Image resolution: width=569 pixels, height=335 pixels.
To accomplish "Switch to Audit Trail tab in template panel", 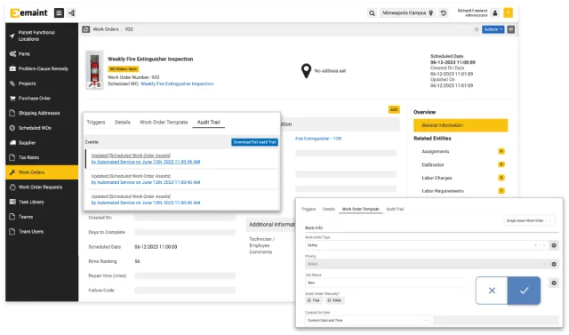I will pyautogui.click(x=395, y=209).
